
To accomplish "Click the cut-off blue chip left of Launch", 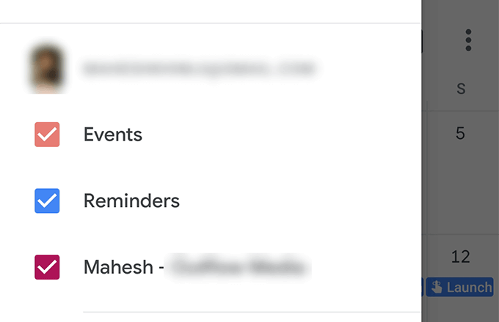I will pos(423,287).
